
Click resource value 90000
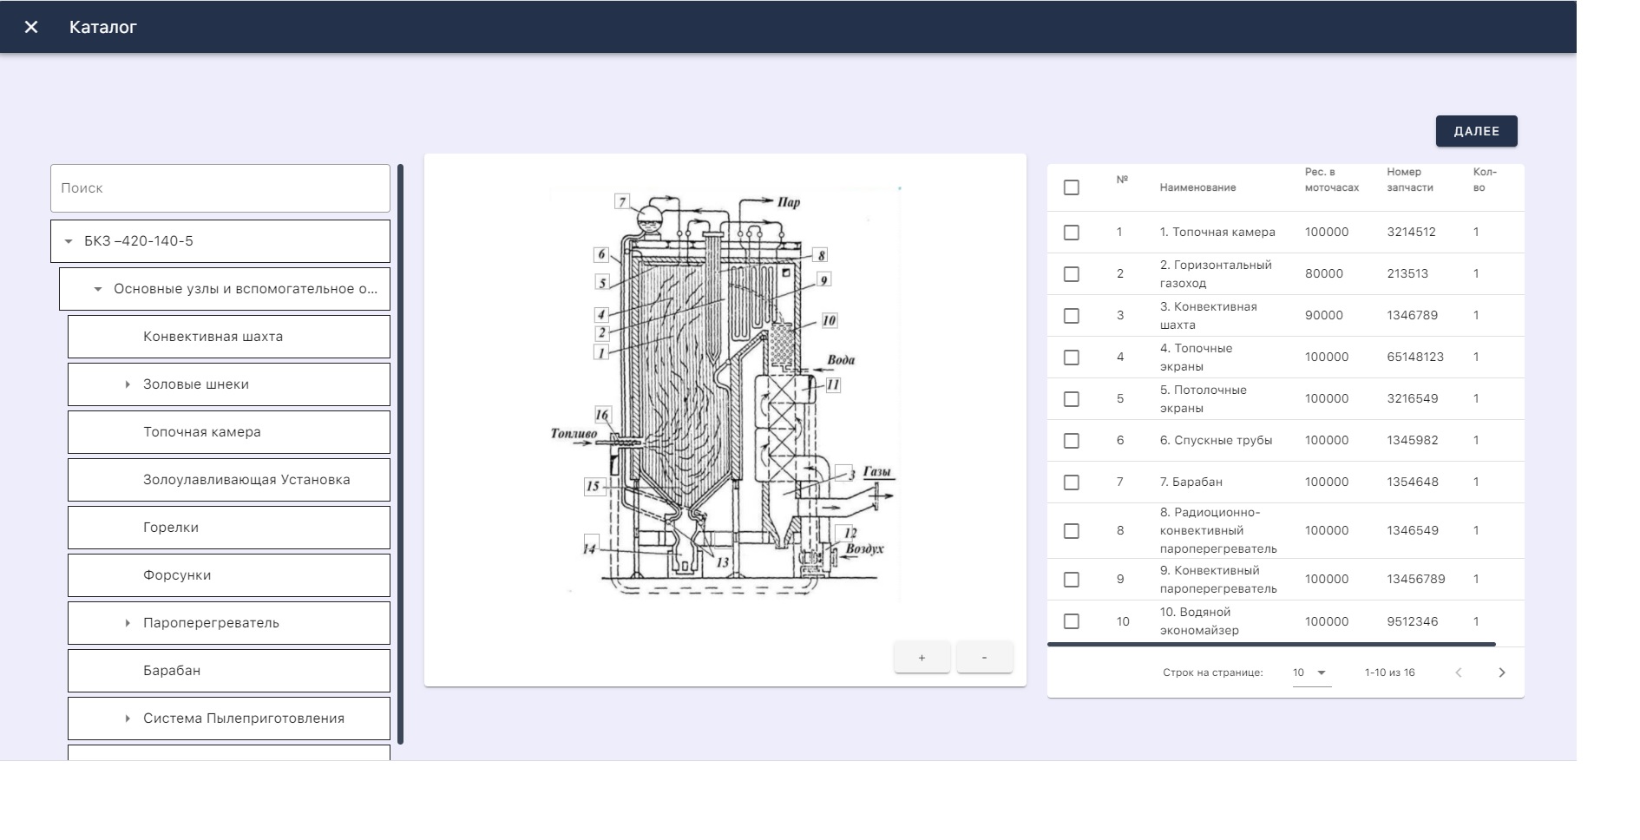(1324, 315)
